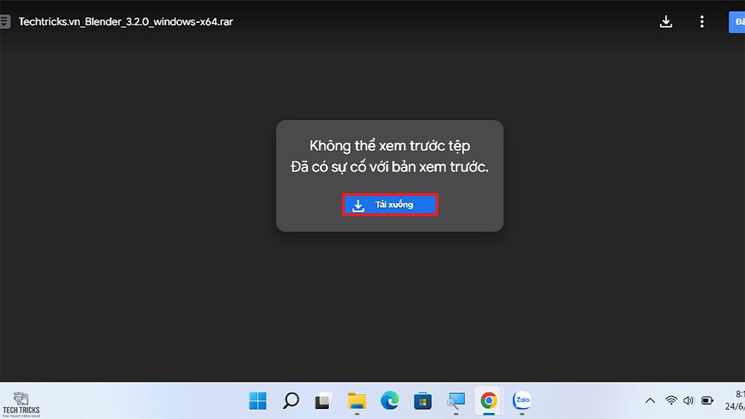Launch Microsoft Edge from taskbar

[x=389, y=401]
